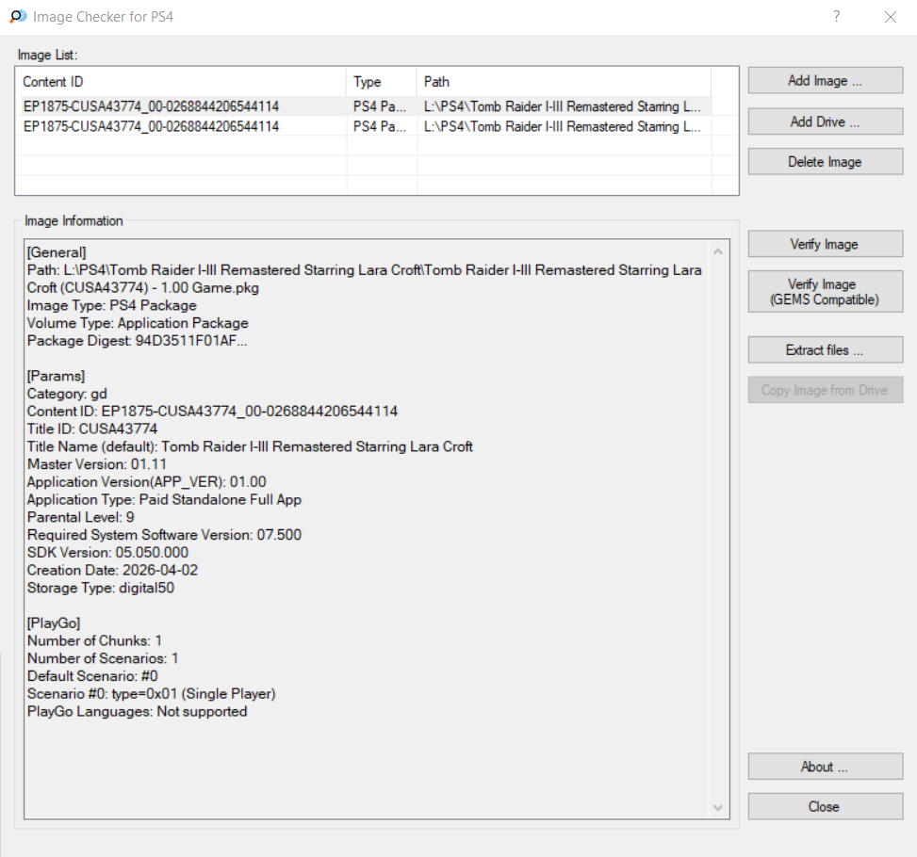Click the SDK Version: 05.050.000 line
Screen dimensions: 917x857
point(108,553)
